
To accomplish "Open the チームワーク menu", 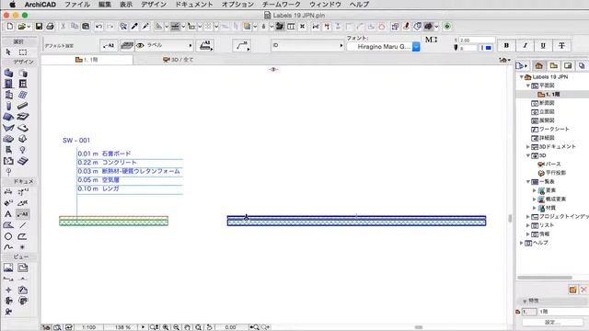I will click(282, 5).
